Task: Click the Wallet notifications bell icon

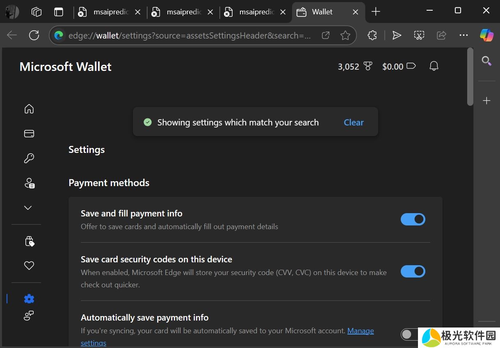Action: pos(434,66)
